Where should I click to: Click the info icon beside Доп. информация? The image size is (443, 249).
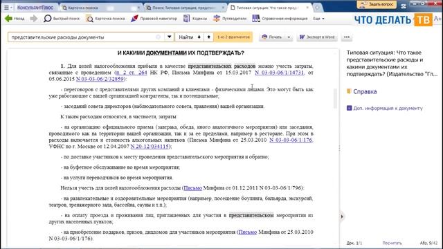[x=349, y=108]
